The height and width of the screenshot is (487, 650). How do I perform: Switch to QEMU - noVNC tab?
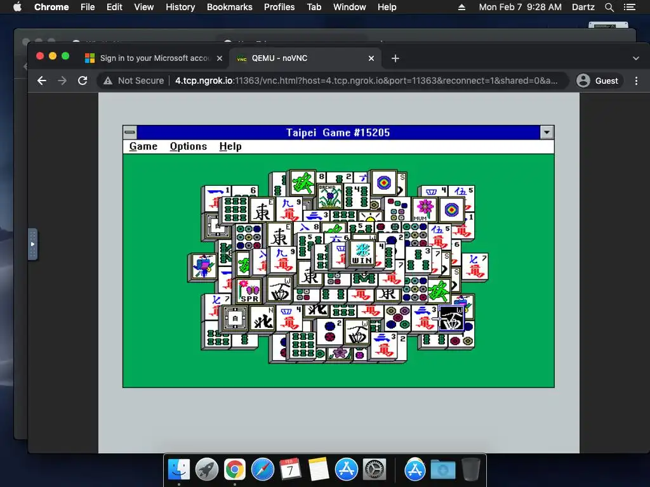pyautogui.click(x=305, y=58)
